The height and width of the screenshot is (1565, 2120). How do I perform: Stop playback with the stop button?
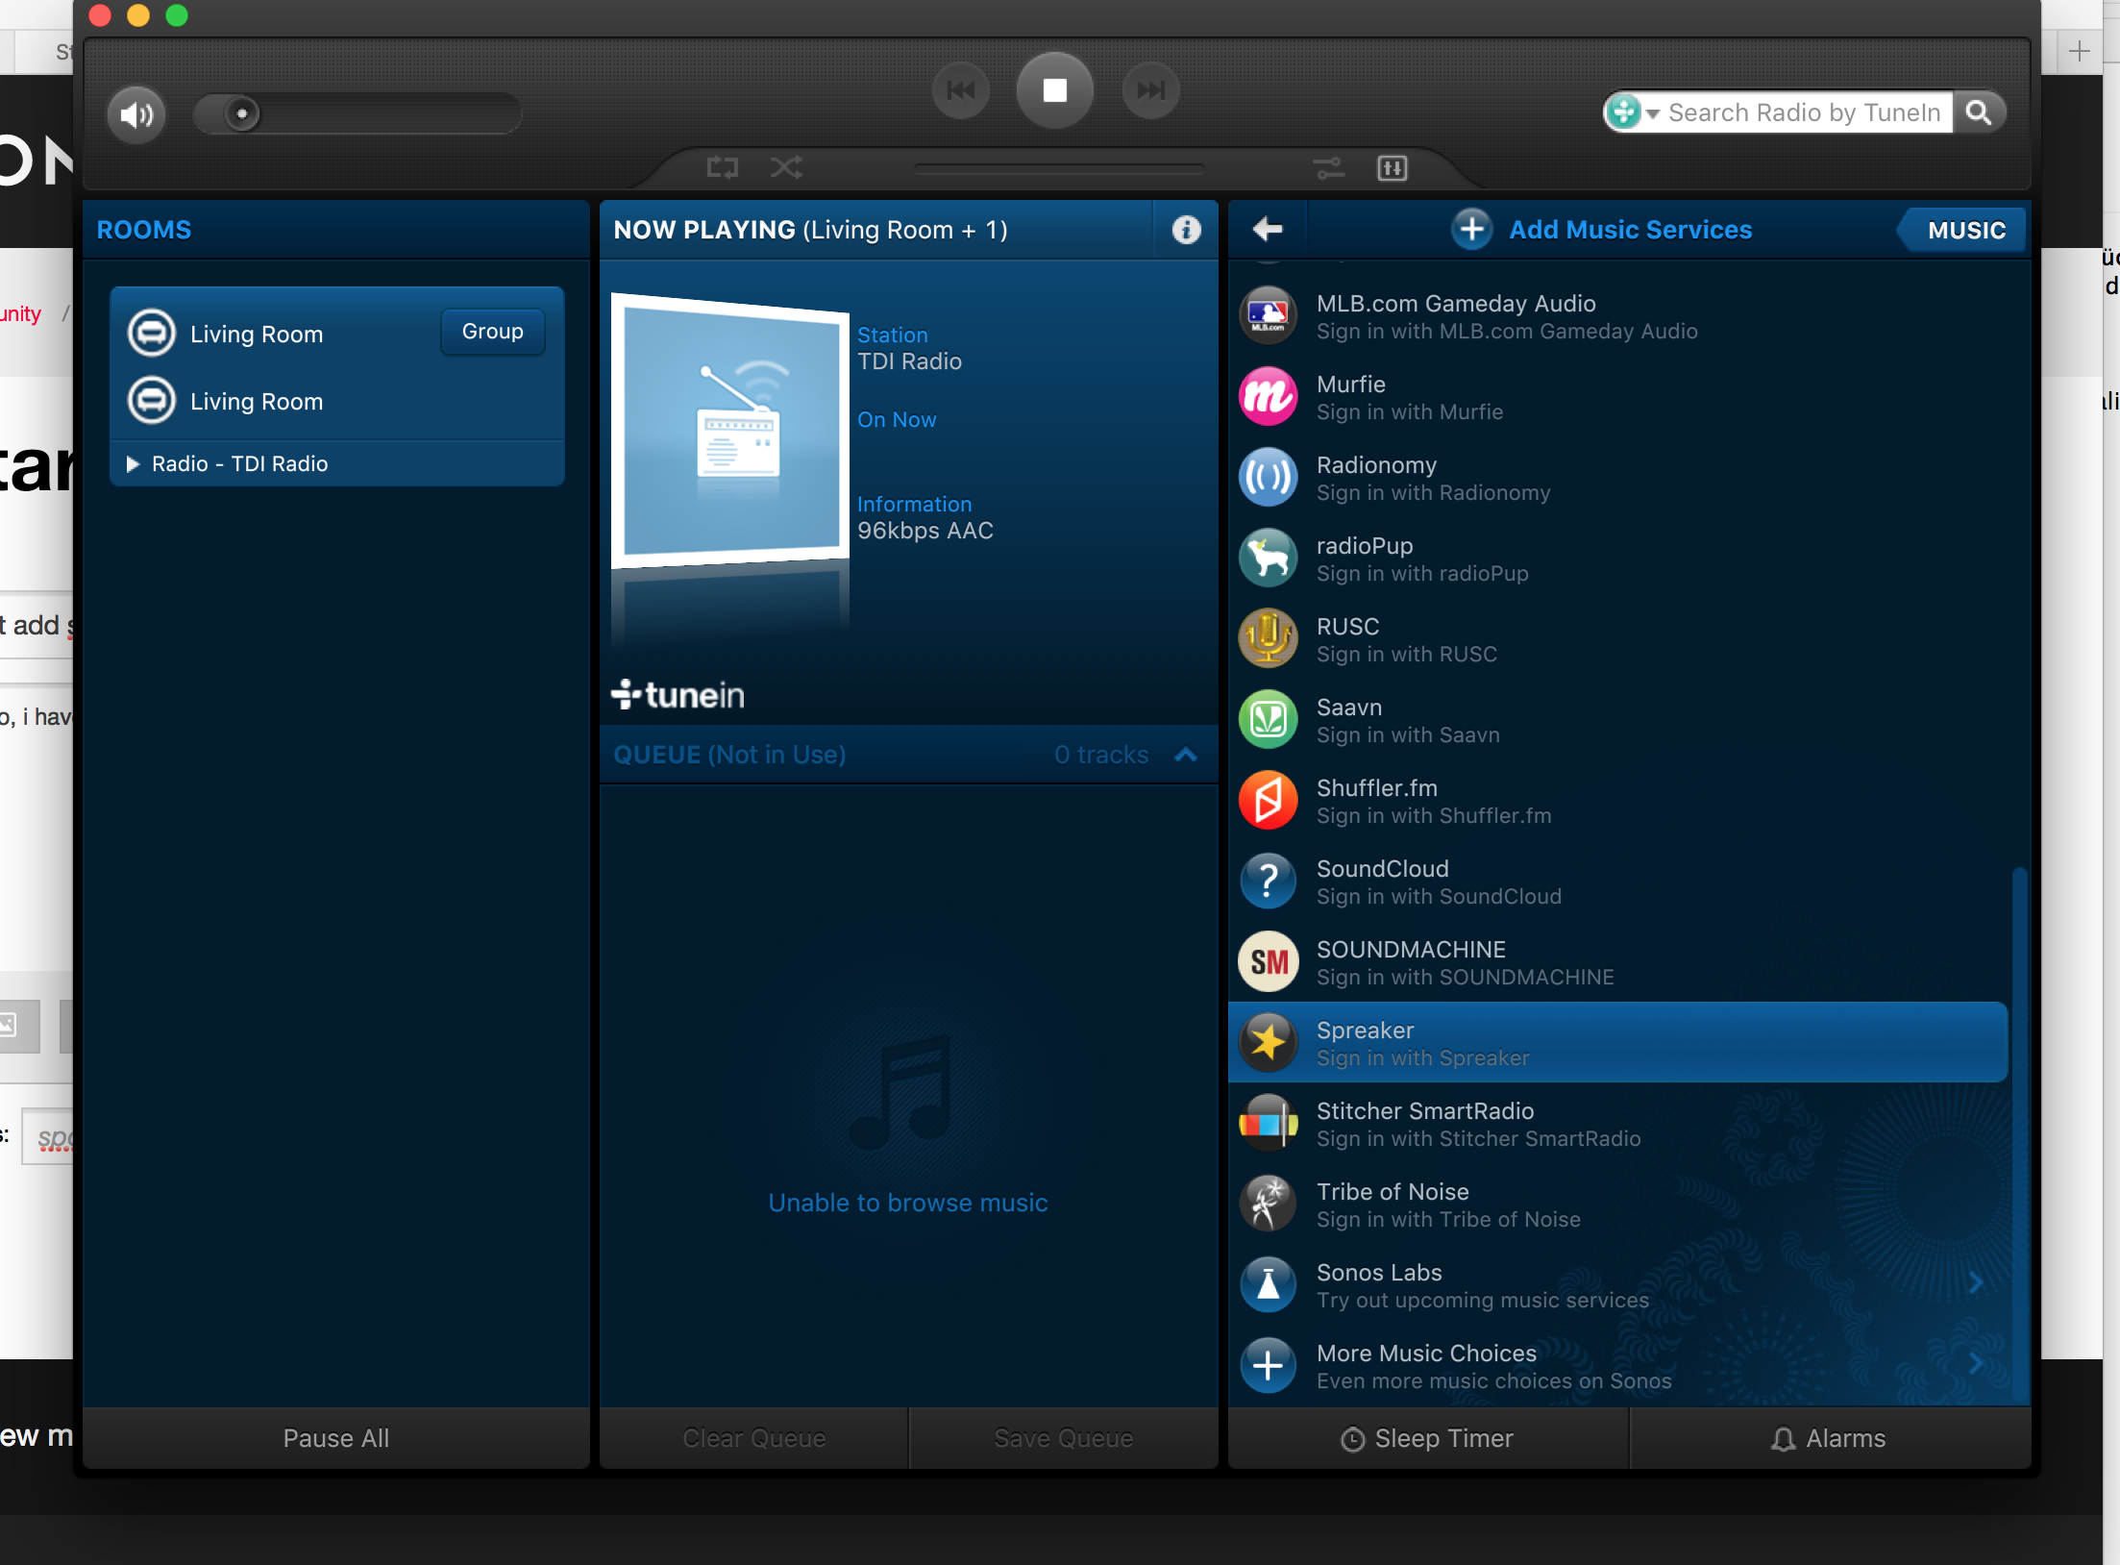(1054, 90)
